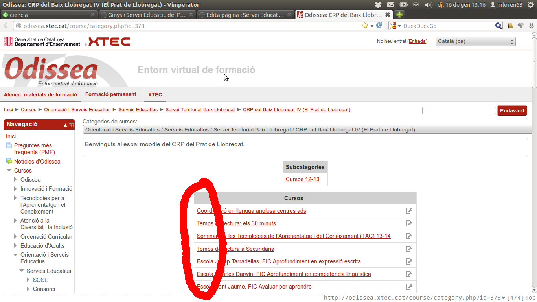537x302 pixels.
Task: Click the magnifier icon in the DuckDuckGo search box
Action: 498,26
